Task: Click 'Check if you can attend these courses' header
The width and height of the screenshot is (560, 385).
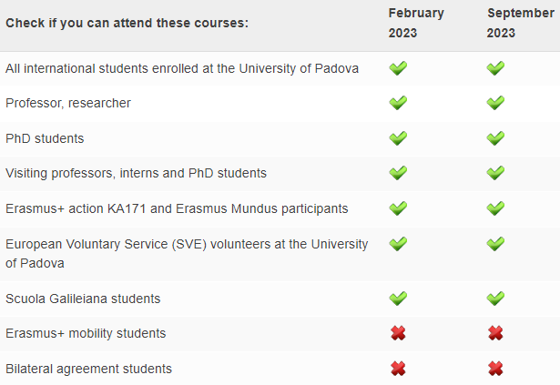Action: 127,24
